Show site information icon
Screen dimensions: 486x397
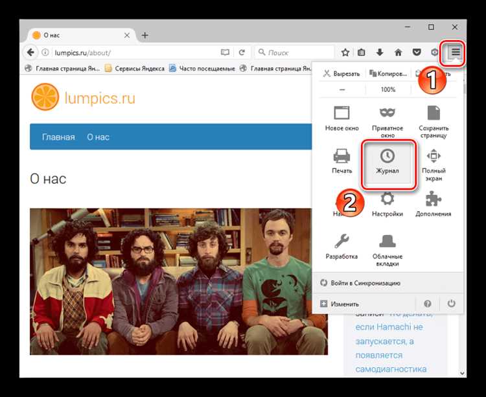[45, 52]
